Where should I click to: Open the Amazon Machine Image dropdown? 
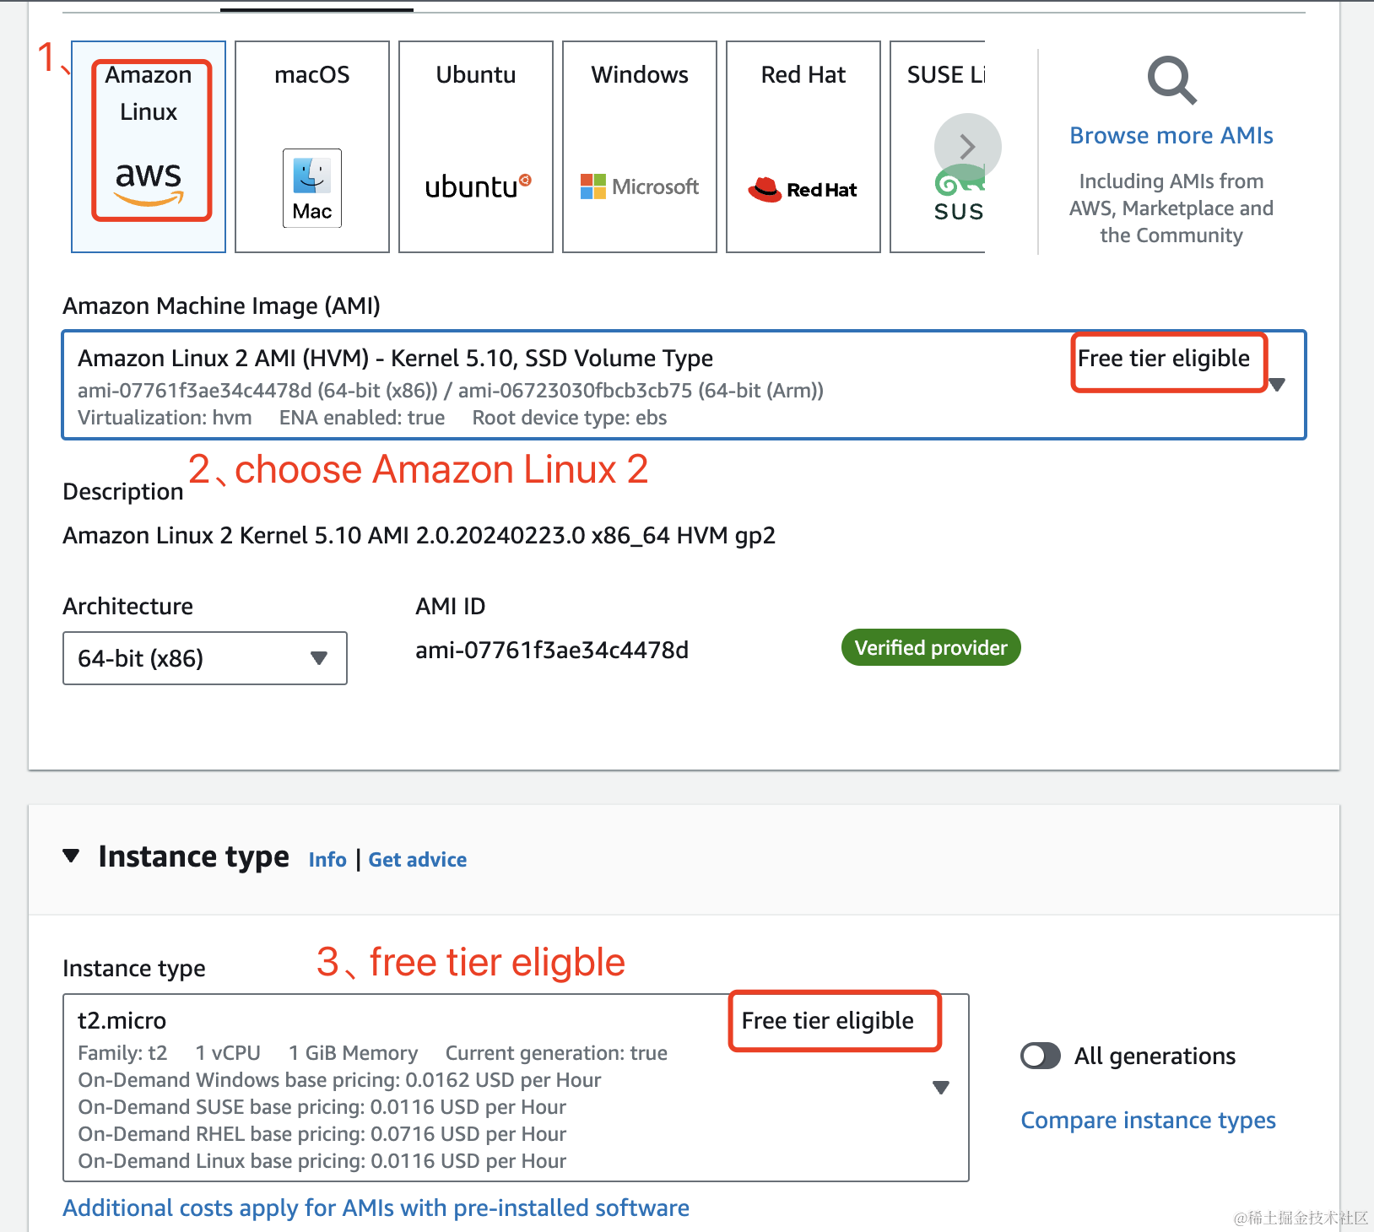tap(684, 385)
